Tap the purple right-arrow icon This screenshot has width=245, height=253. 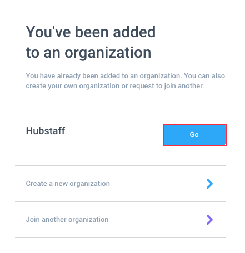tap(209, 220)
